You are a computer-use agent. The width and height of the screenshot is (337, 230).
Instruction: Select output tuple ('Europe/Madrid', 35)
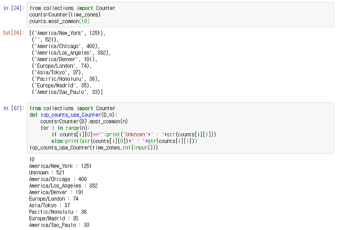(62, 86)
